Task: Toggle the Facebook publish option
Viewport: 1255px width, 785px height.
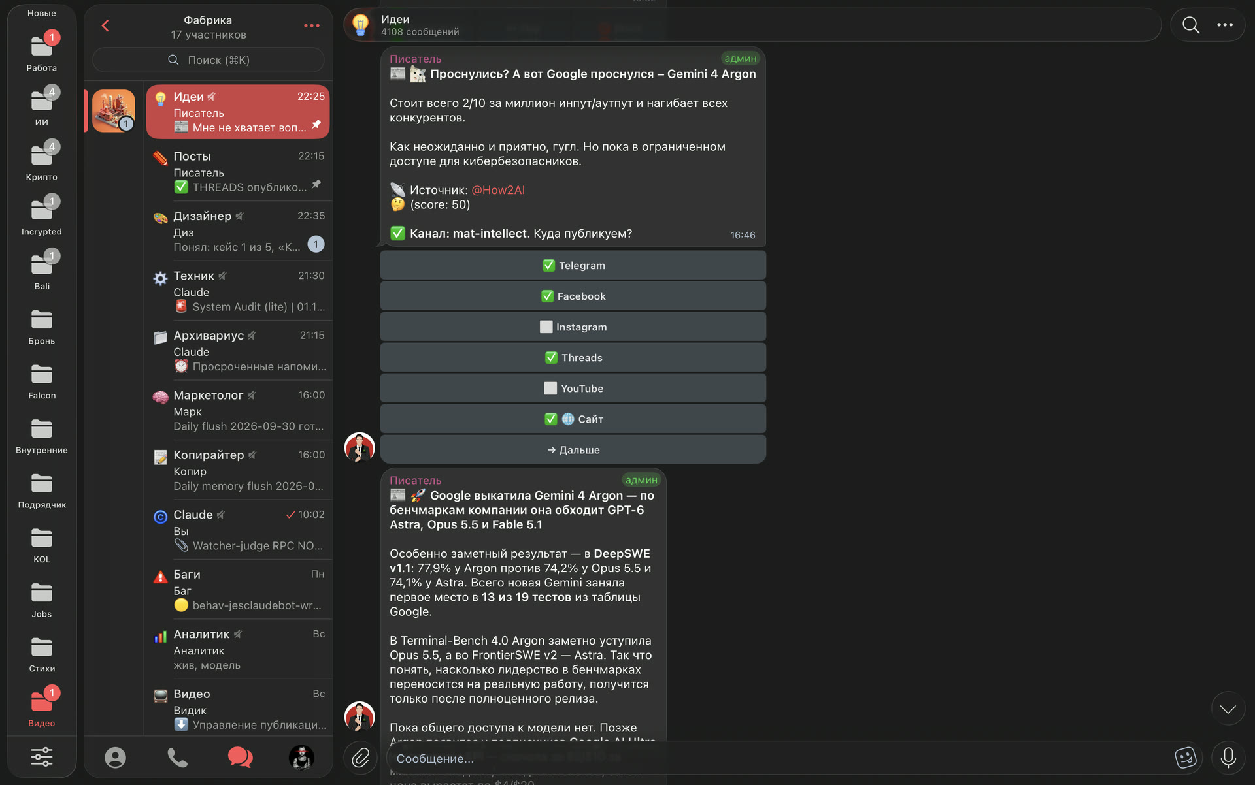Action: (573, 296)
